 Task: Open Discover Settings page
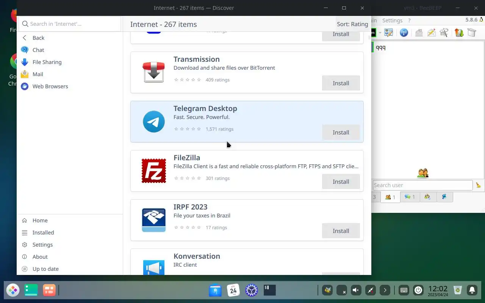point(70,245)
